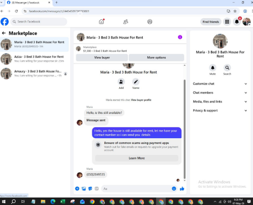Viewport: 253px width, 205px height.
Task: Open Windows taskbar search
Action: point(13,201)
